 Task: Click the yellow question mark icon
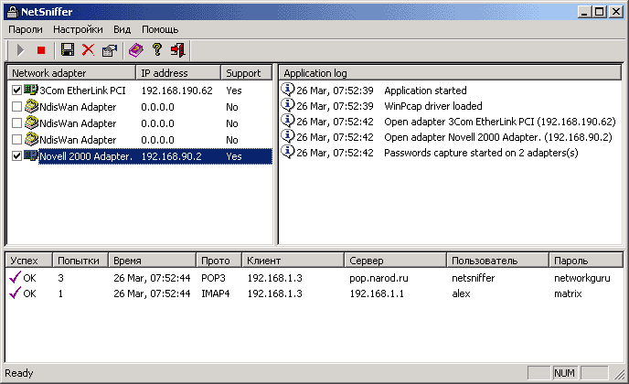coord(157,50)
